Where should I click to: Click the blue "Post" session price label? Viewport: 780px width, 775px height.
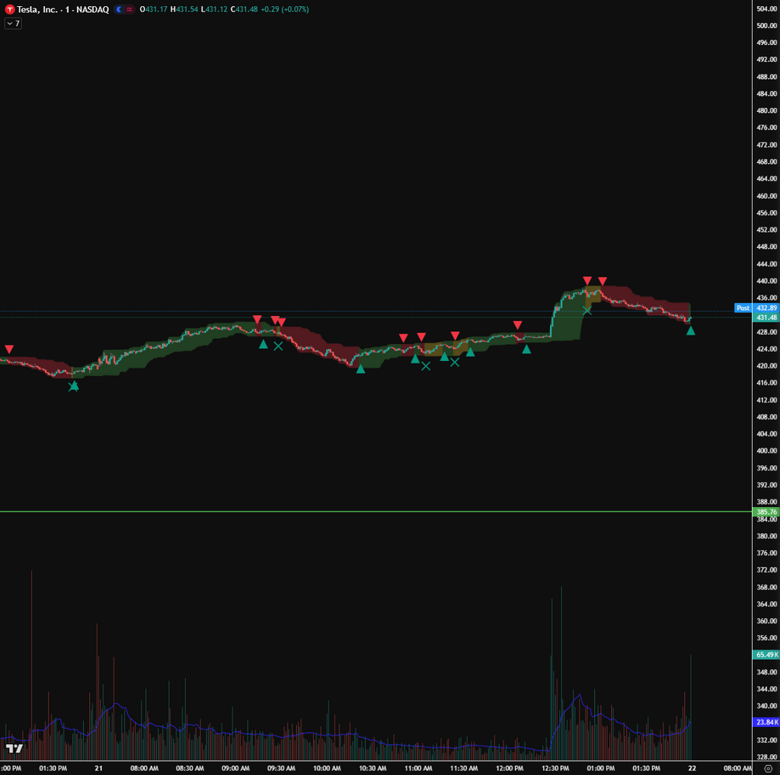click(x=742, y=308)
